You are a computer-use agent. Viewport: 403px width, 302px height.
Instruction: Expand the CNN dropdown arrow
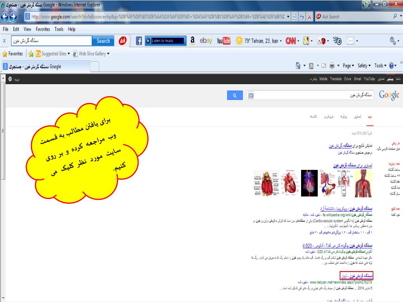298,41
